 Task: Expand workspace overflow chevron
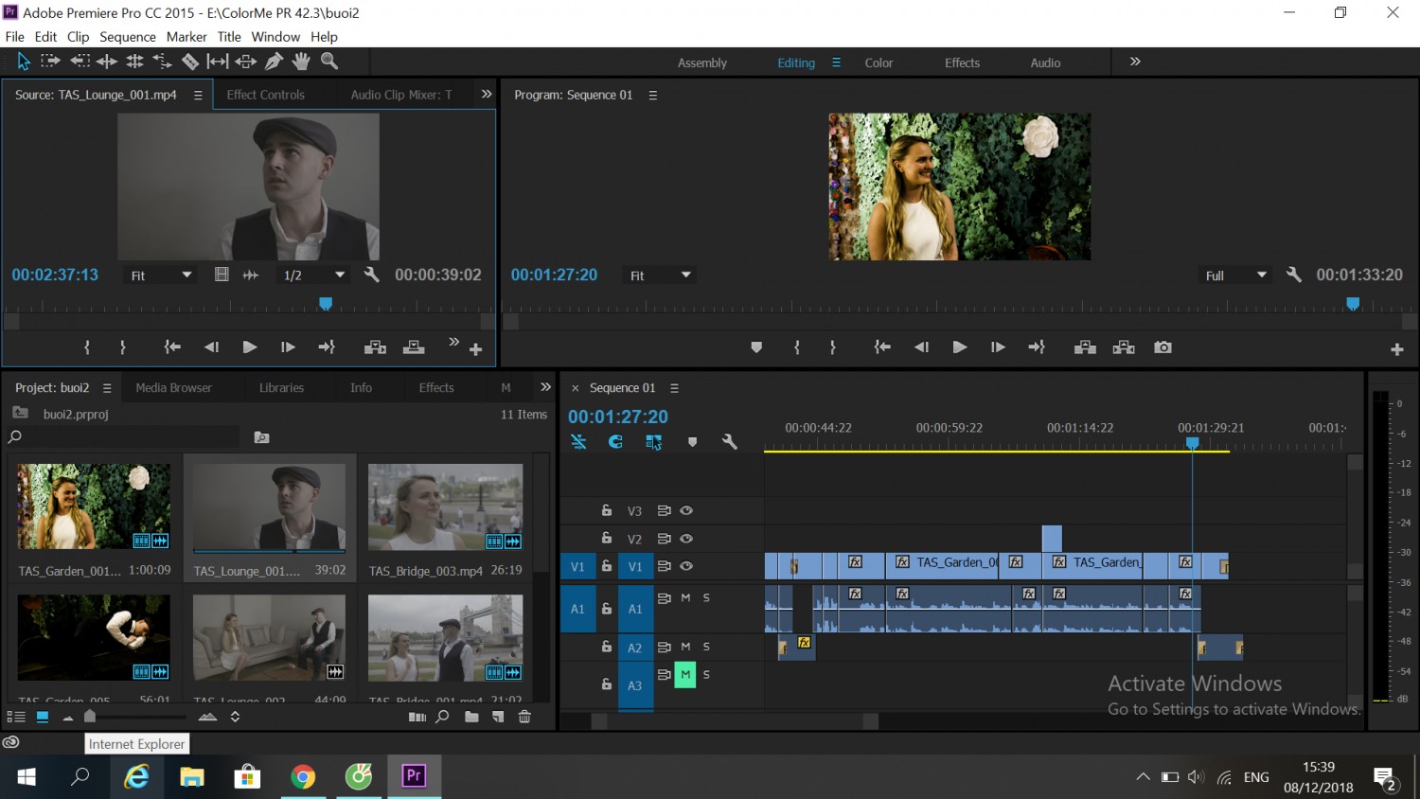point(1135,62)
